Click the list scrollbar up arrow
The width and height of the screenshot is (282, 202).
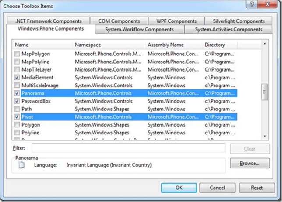pyautogui.click(x=265, y=44)
